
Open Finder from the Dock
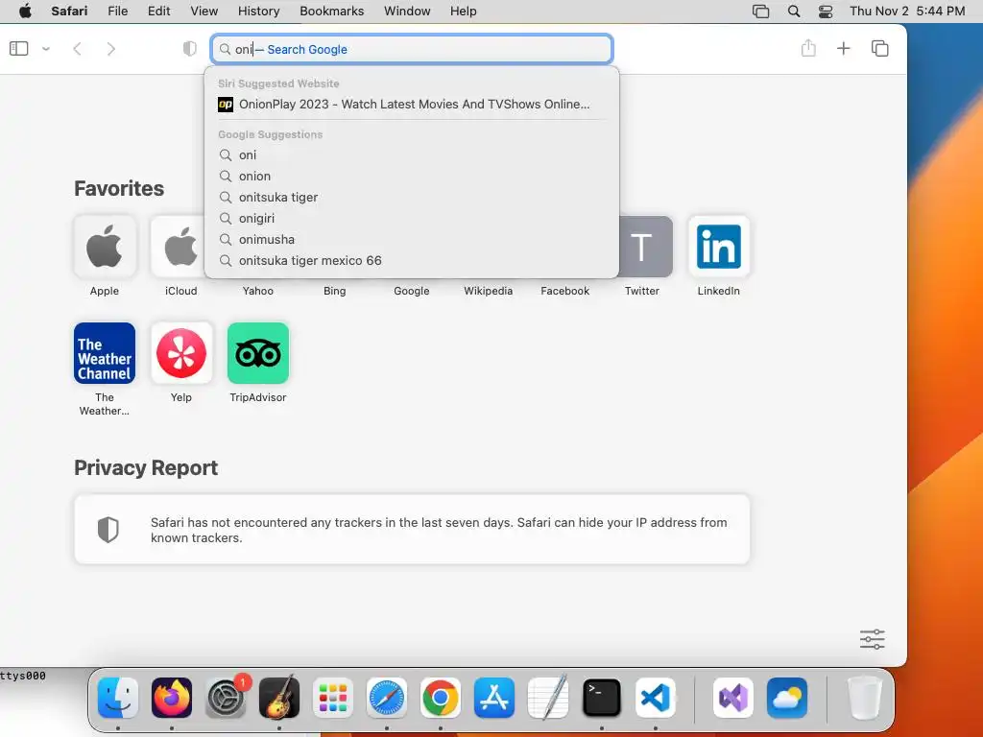point(118,698)
